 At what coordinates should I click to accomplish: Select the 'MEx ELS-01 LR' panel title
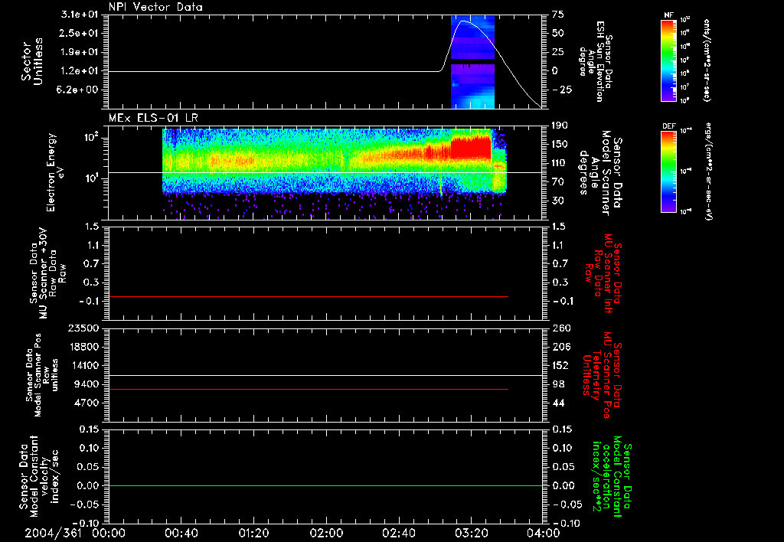tap(153, 118)
